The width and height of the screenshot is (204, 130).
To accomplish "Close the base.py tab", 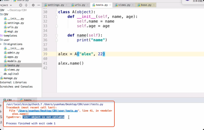I will (x=154, y=5).
